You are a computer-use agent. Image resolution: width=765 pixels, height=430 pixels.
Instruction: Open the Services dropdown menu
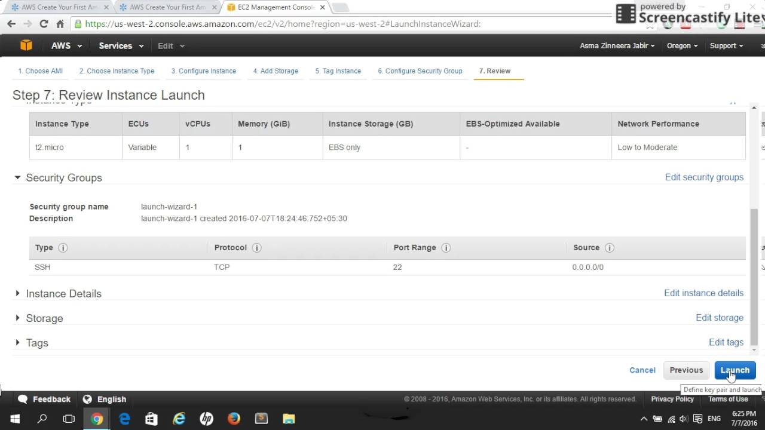point(121,45)
